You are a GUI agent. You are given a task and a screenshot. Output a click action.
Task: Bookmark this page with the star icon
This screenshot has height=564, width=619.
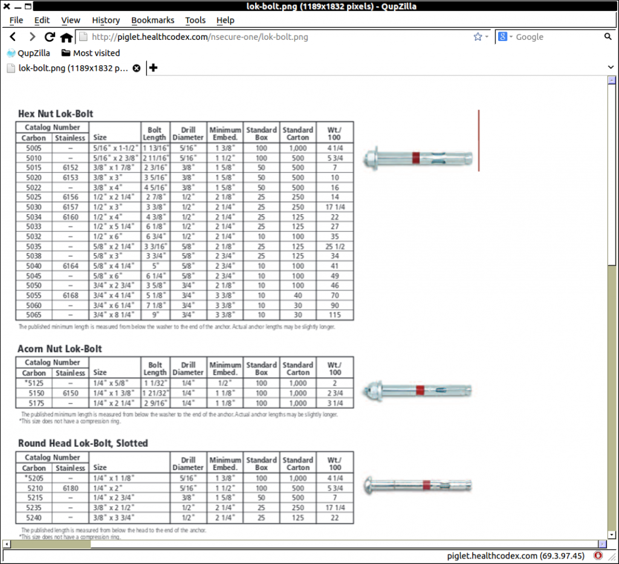click(x=478, y=37)
